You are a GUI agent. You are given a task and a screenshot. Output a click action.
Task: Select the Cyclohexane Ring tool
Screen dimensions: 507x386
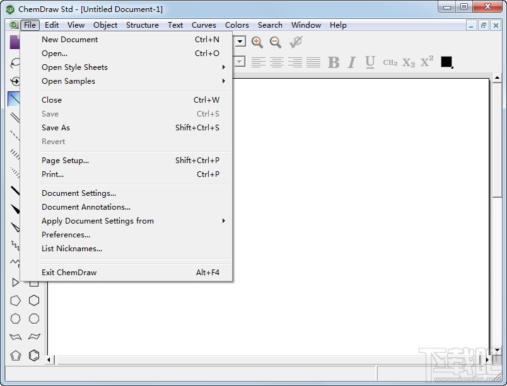[x=34, y=300]
